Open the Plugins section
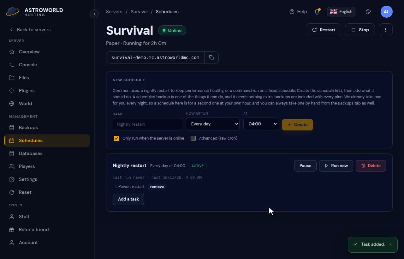Viewport: 404px width, 259px height. 47,91
